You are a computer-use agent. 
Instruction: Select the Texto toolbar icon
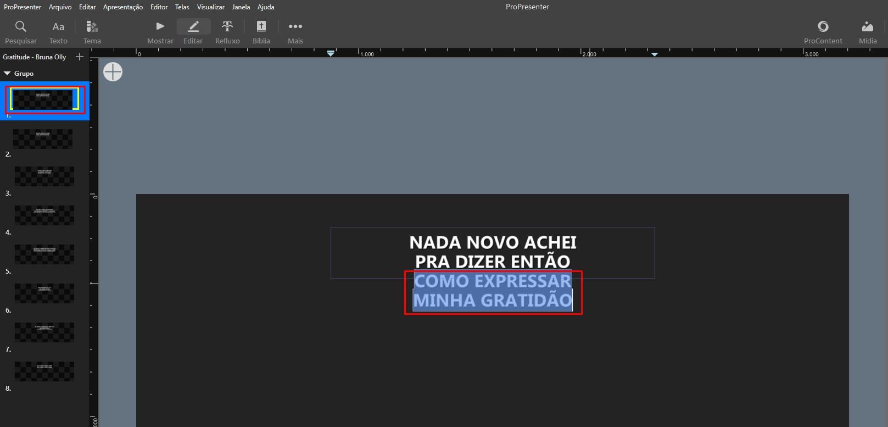[58, 32]
